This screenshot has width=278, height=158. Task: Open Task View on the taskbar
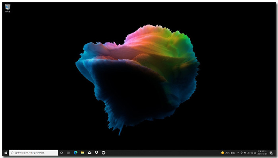point(68,153)
